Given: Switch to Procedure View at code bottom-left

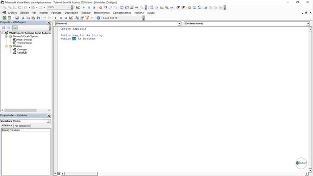Looking at the screenshot, I should (55, 174).
